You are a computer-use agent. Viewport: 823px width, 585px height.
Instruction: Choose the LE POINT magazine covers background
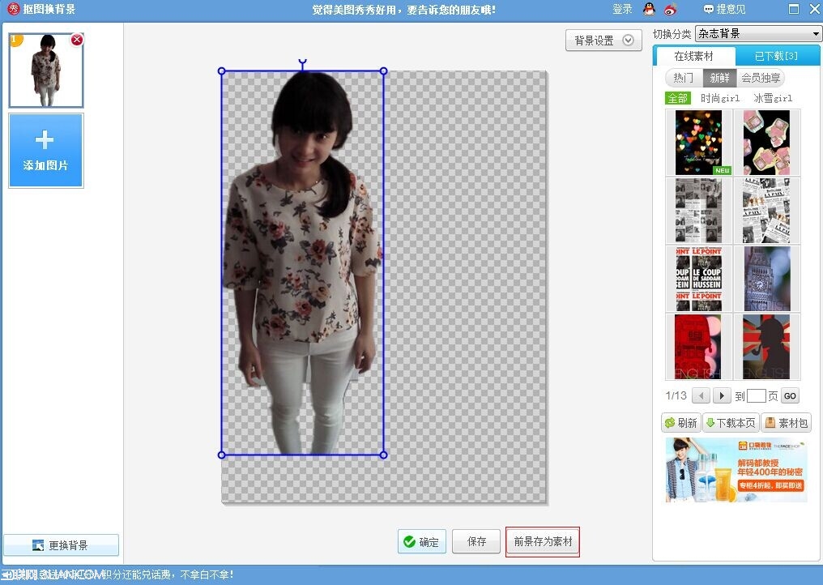click(698, 279)
